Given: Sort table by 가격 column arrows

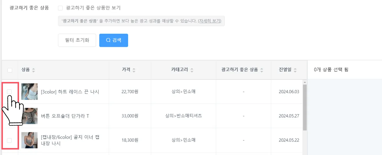Looking at the screenshot, I should point(134,70).
